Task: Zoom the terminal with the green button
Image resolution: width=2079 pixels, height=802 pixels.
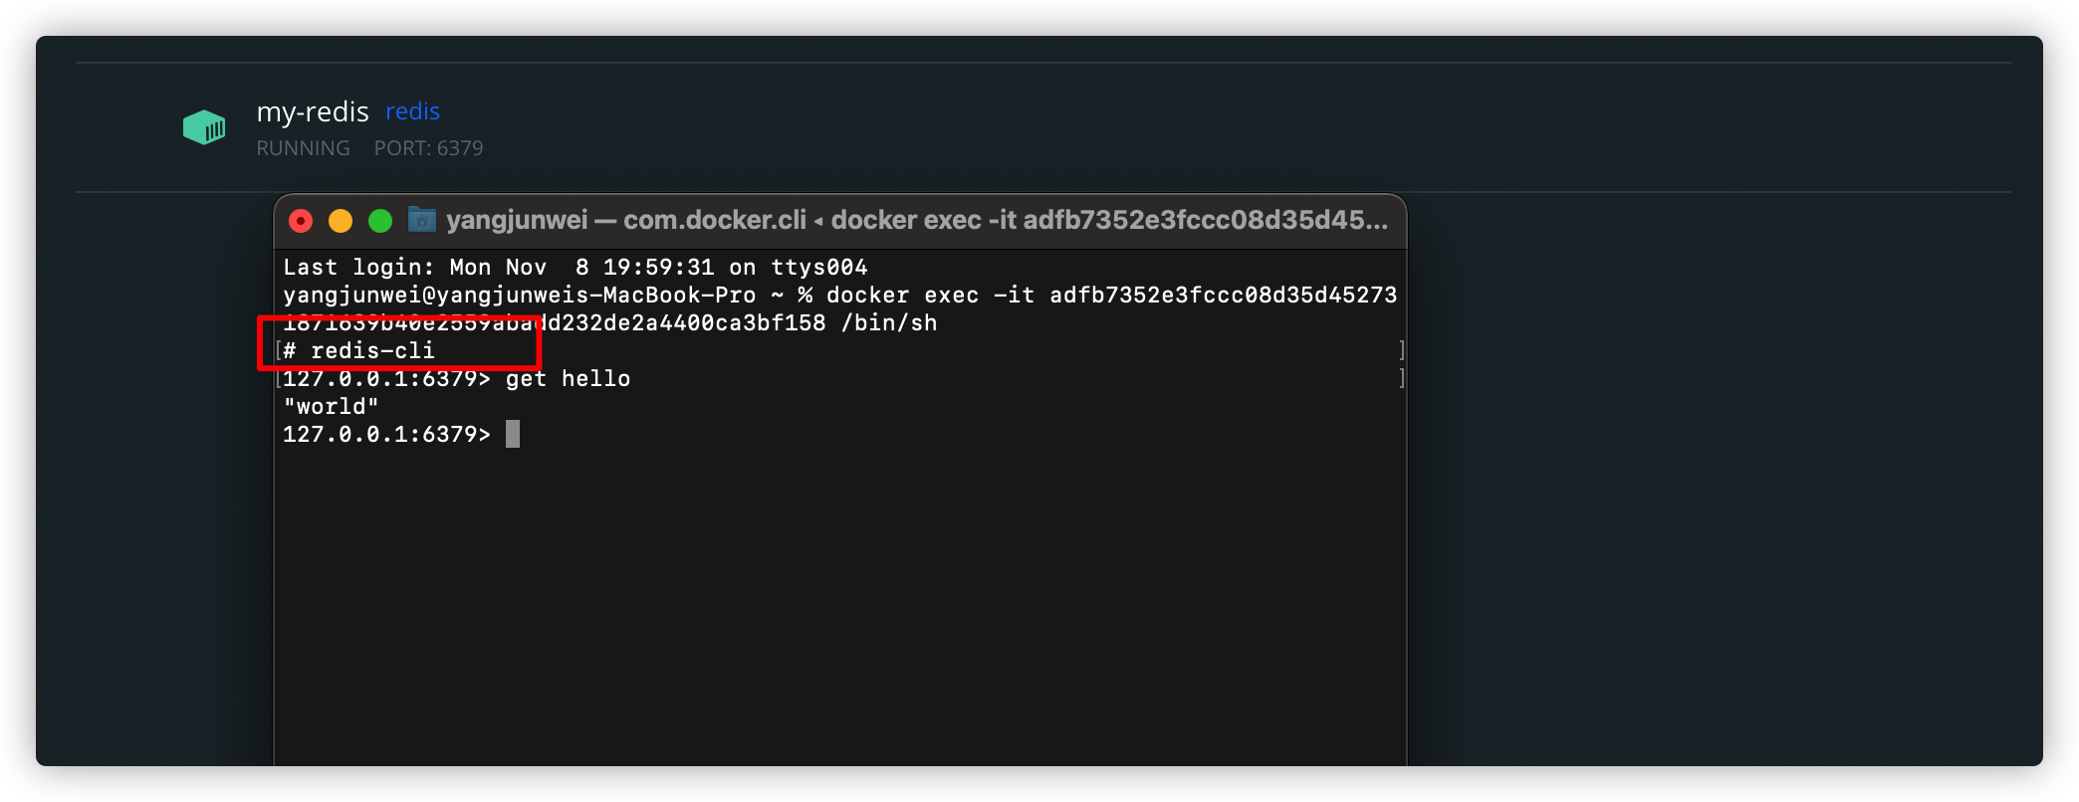Action: 380,221
